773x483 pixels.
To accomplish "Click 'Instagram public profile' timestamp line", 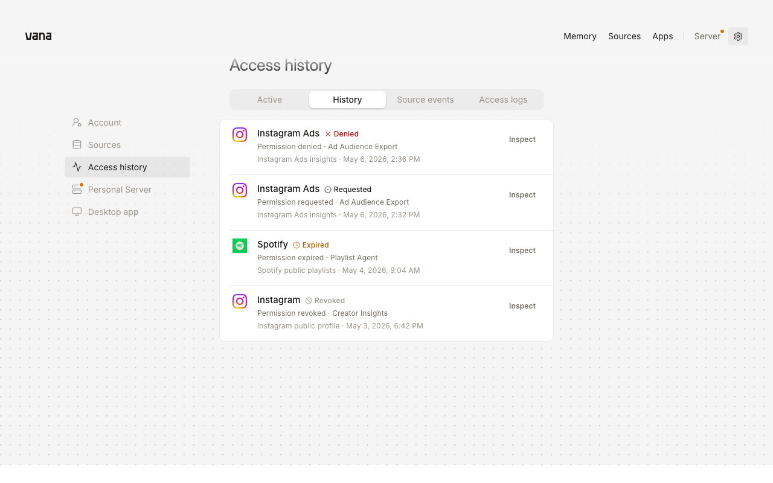I will [x=340, y=326].
